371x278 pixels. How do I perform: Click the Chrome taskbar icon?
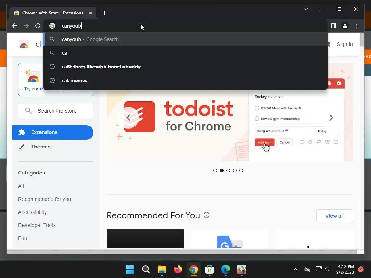click(193, 269)
